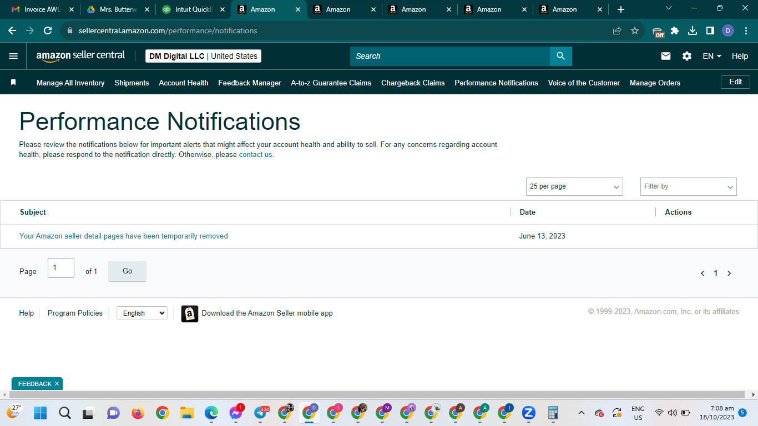The height and width of the screenshot is (426, 758).
Task: Click the FEEDBACK button
Action: pyautogui.click(x=35, y=384)
